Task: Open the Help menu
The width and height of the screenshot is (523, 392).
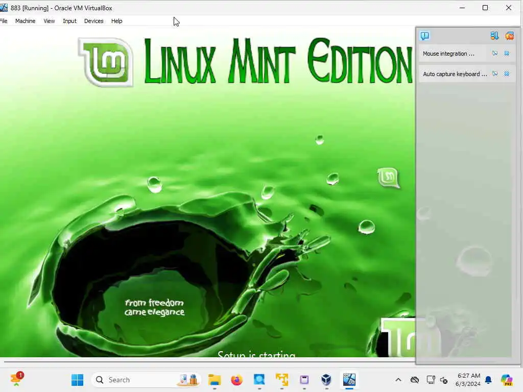Action: tap(117, 21)
